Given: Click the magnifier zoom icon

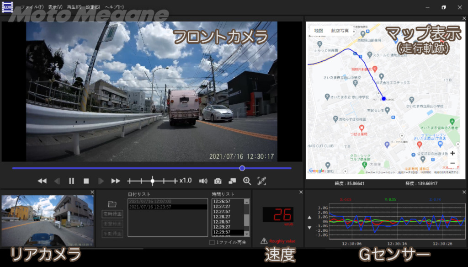Looking at the screenshot, I should tap(247, 181).
